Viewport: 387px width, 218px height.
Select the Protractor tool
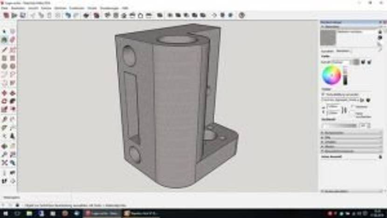[5, 128]
